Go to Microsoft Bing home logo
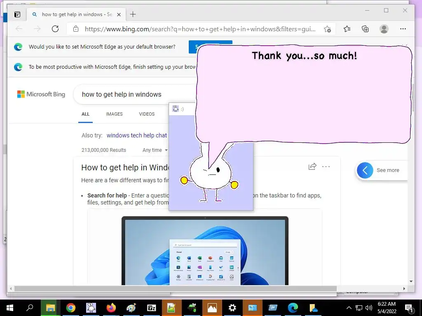Screen dimensions: 422x316 41,94
